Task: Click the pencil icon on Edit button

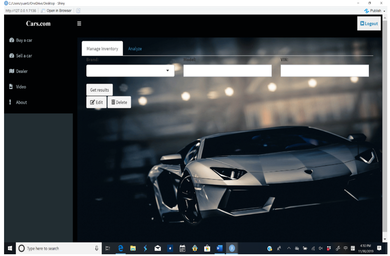Action: pyautogui.click(x=92, y=102)
